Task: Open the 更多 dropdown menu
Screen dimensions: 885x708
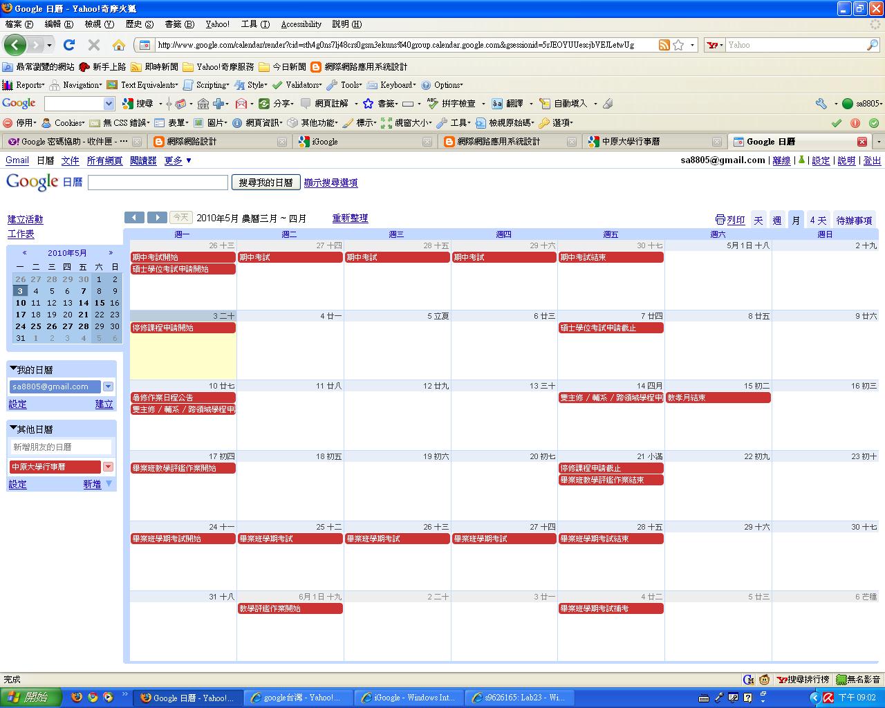Action: (x=178, y=160)
